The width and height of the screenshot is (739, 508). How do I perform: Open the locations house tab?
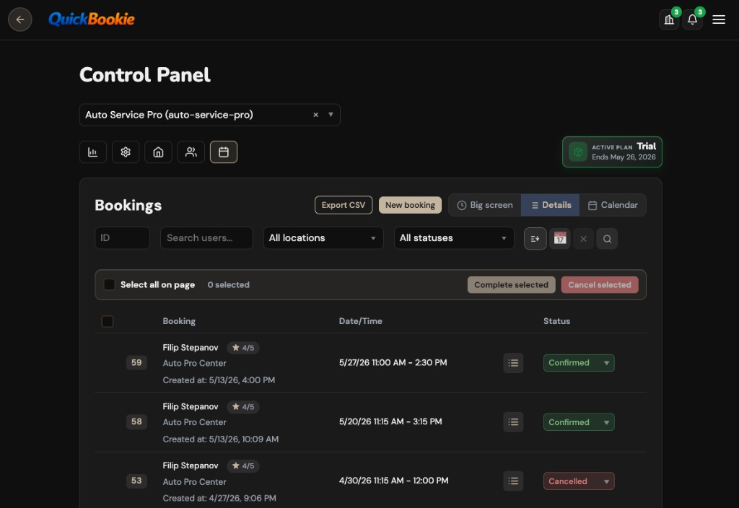[x=158, y=152]
